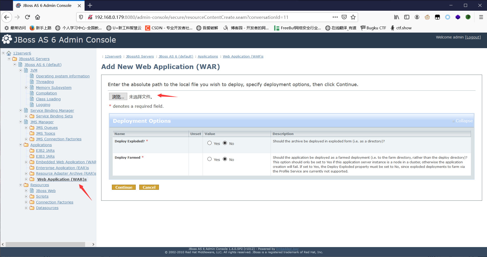The image size is (487, 257).
Task: Close the JBoss AS 6 Admin Console tab
Action: pos(79,6)
